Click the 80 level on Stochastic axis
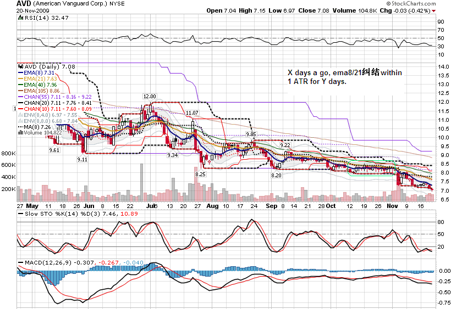451x309 pixels. coord(441,222)
